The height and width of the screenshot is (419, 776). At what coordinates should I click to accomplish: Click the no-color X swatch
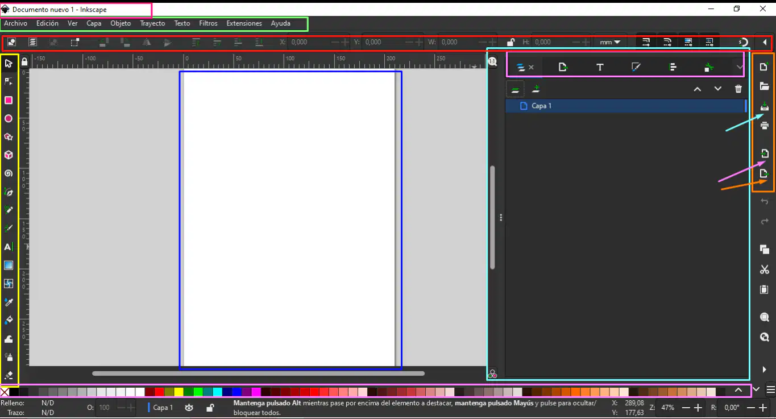click(x=5, y=392)
